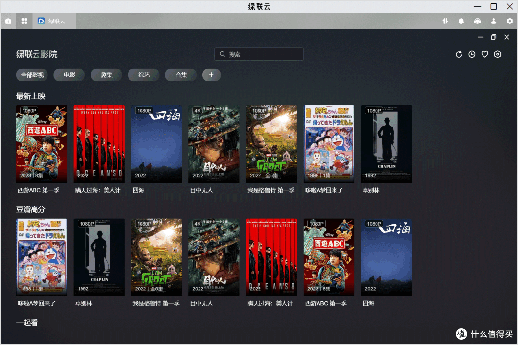Click title 四海 under 豆瓣高分

(x=368, y=303)
